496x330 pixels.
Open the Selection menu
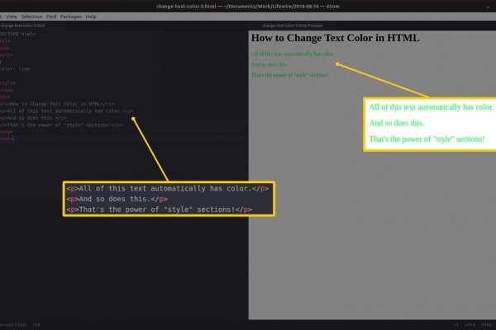(31, 16)
